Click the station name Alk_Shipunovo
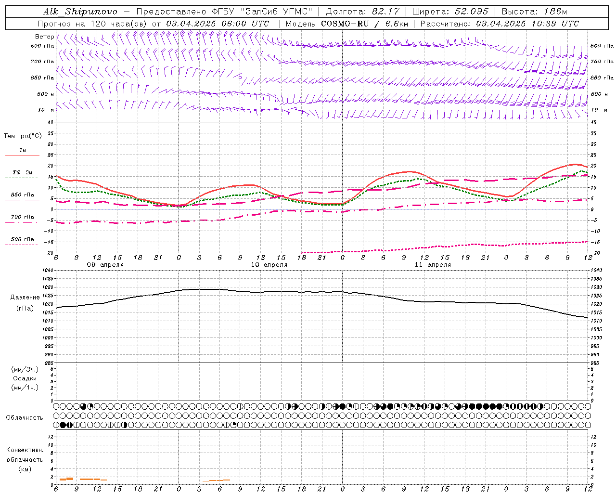616x493 pixels. (80, 12)
